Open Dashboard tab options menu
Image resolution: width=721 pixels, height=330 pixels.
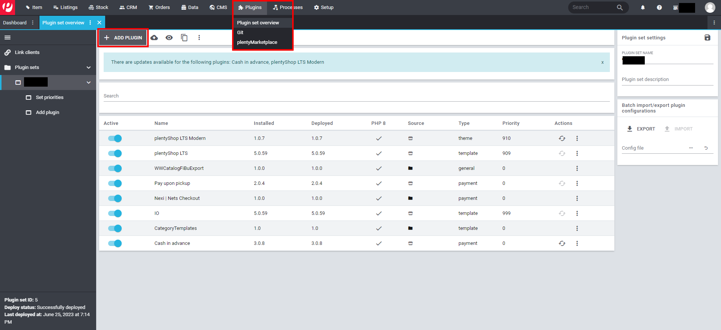33,22
